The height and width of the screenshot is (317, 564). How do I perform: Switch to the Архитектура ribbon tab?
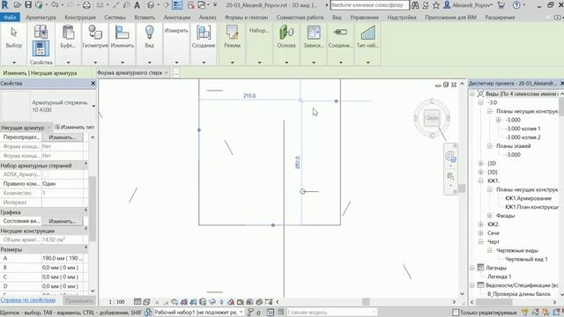(x=41, y=18)
